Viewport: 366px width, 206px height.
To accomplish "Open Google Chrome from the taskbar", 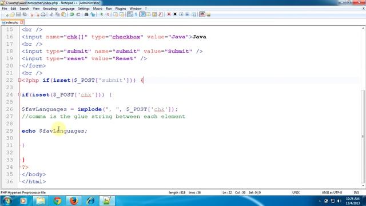I will (x=57, y=201).
